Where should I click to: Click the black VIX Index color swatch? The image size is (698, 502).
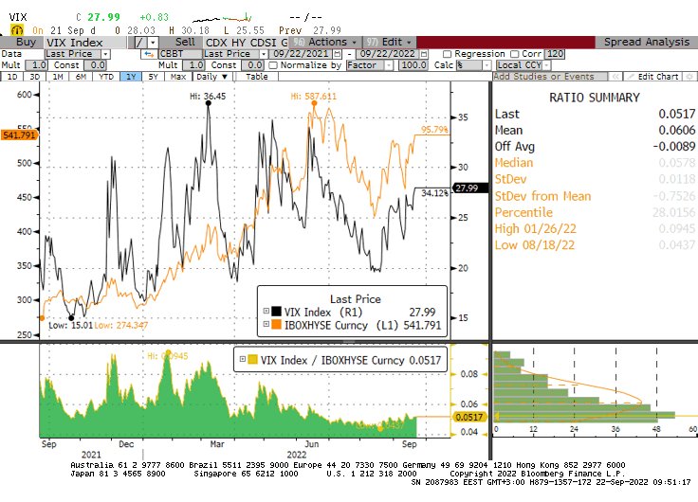tap(276, 311)
